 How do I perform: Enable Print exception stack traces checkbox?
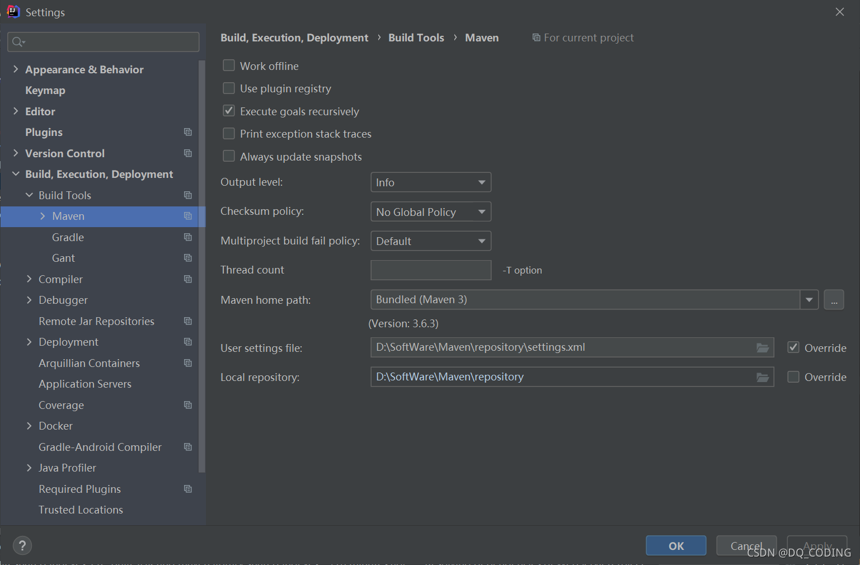pos(229,134)
